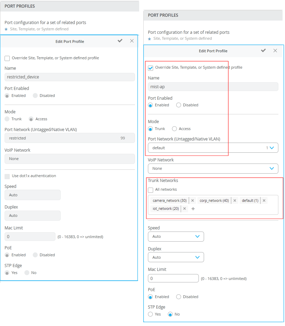Close the restricted_device Edit Port Profile panel
The width and height of the screenshot is (285, 326).
tap(132, 41)
